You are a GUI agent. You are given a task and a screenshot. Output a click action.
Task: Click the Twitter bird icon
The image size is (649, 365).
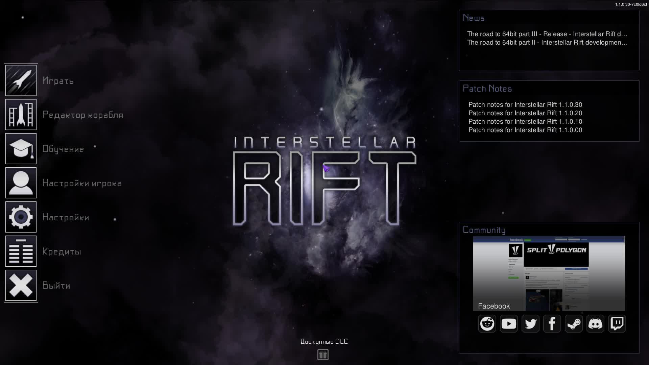point(530,324)
